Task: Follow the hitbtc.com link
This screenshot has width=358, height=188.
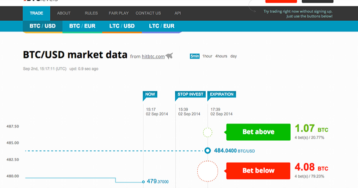Action: pos(153,56)
